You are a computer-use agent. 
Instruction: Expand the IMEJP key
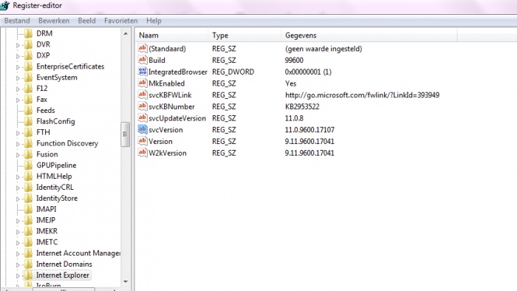point(18,221)
